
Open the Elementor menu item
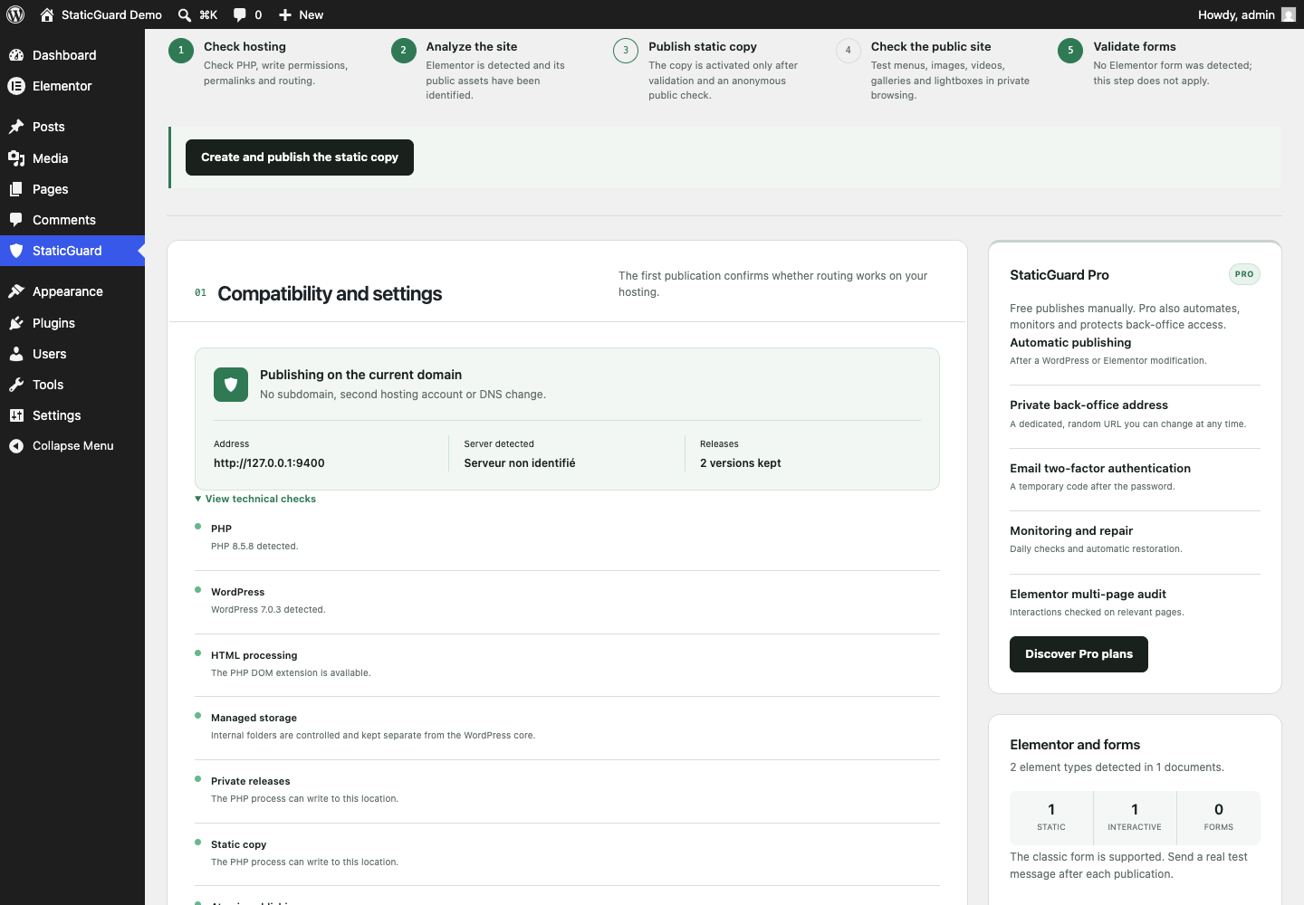coord(72,86)
